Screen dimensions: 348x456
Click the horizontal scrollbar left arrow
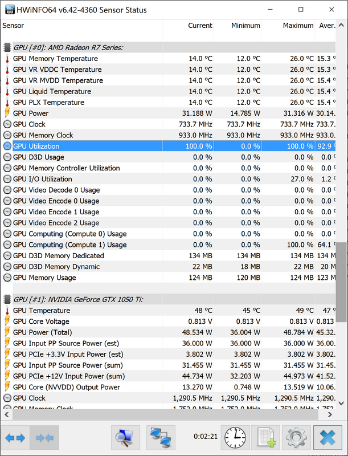7,414
